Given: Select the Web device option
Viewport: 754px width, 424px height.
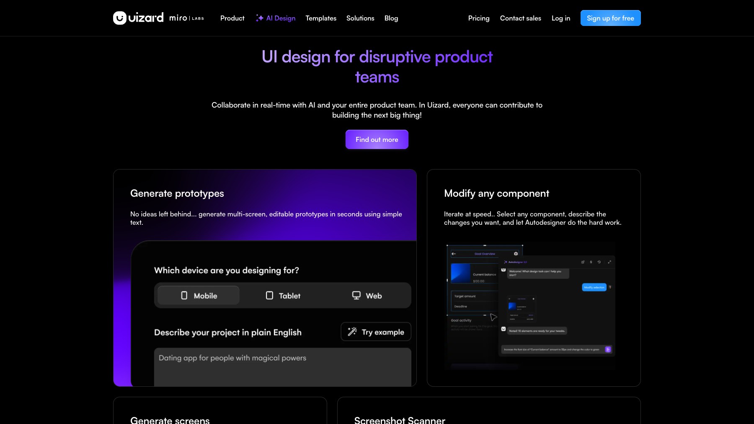Looking at the screenshot, I should (367, 296).
